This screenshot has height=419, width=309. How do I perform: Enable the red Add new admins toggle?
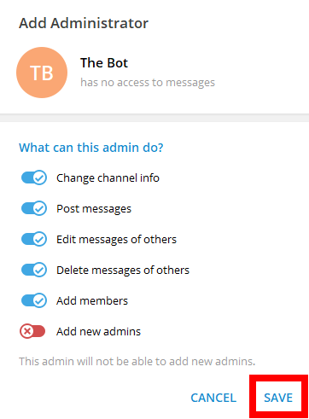(x=32, y=331)
